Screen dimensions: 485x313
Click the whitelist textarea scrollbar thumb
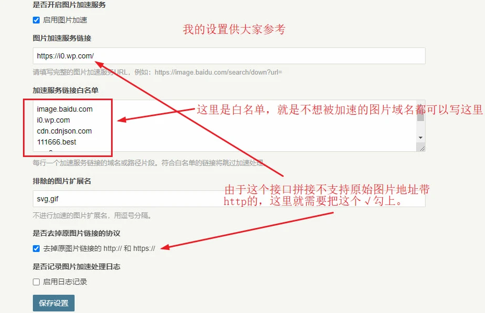click(x=420, y=115)
